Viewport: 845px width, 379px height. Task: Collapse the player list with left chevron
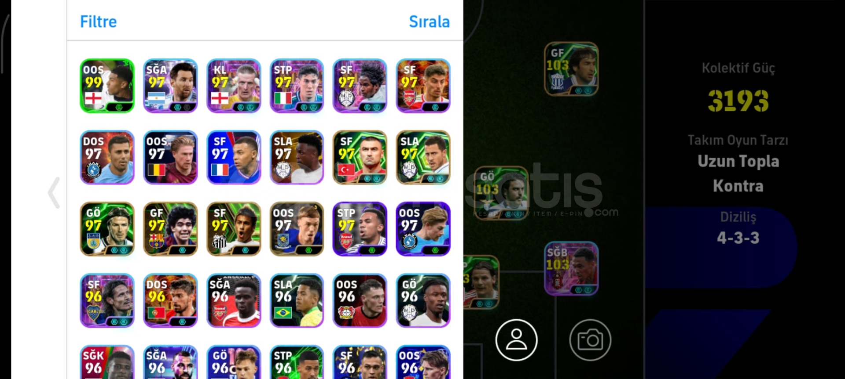click(x=54, y=192)
